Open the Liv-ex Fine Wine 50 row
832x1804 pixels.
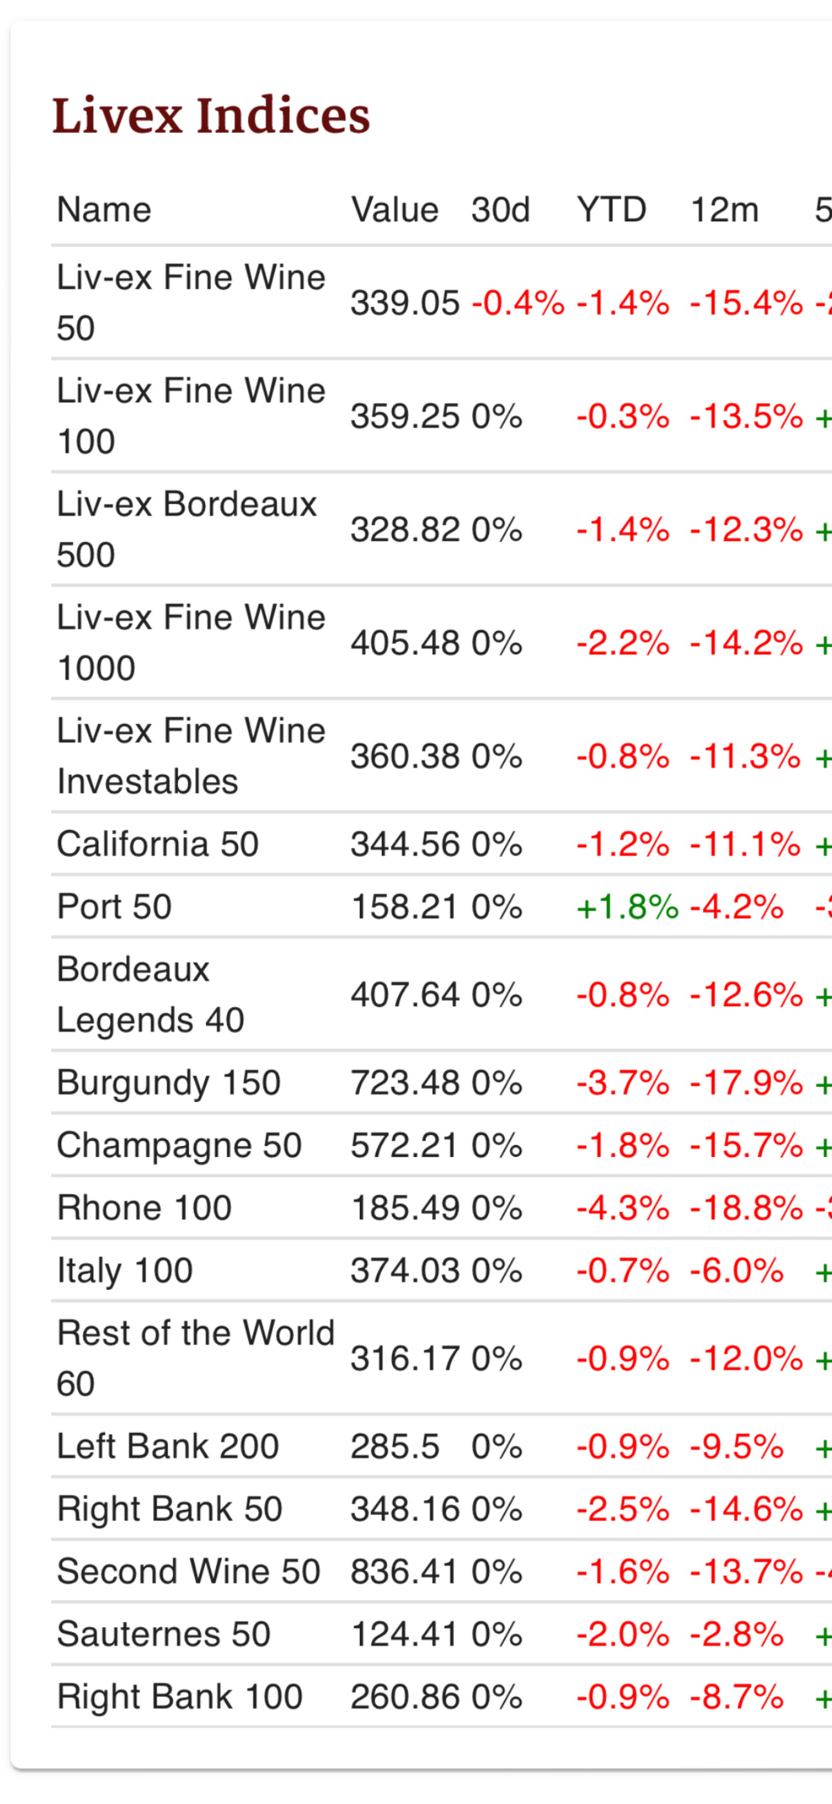441,303
